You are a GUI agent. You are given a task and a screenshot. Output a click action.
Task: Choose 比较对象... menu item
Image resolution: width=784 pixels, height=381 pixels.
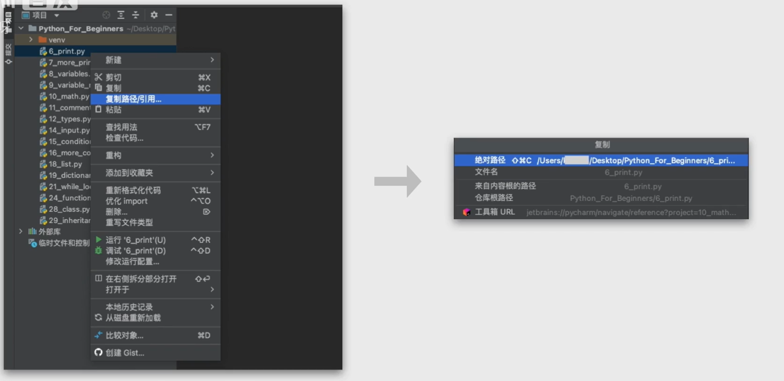(x=155, y=335)
